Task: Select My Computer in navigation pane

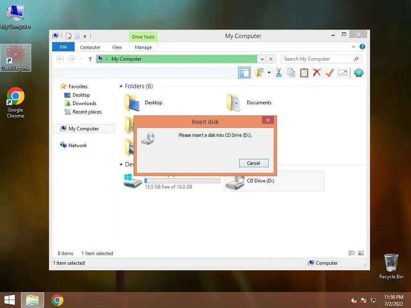Action: pyautogui.click(x=83, y=129)
